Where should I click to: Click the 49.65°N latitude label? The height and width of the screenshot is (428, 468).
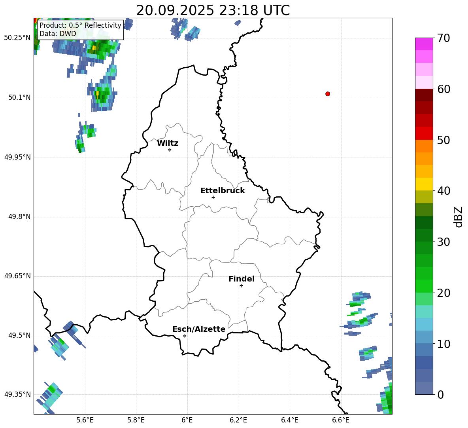[x=17, y=276]
